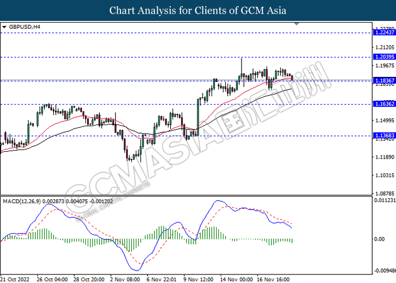The width and height of the screenshot is (396, 283).
Task: Click the 9 Nov 12:00 date label
Action: 199,280
